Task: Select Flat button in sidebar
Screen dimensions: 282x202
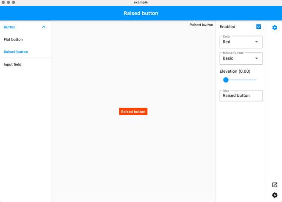Action: click(x=13, y=39)
